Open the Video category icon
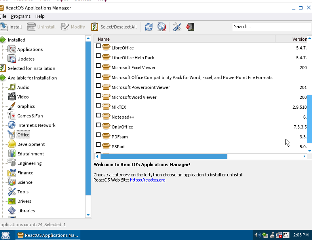312x240 pixels. (12, 97)
